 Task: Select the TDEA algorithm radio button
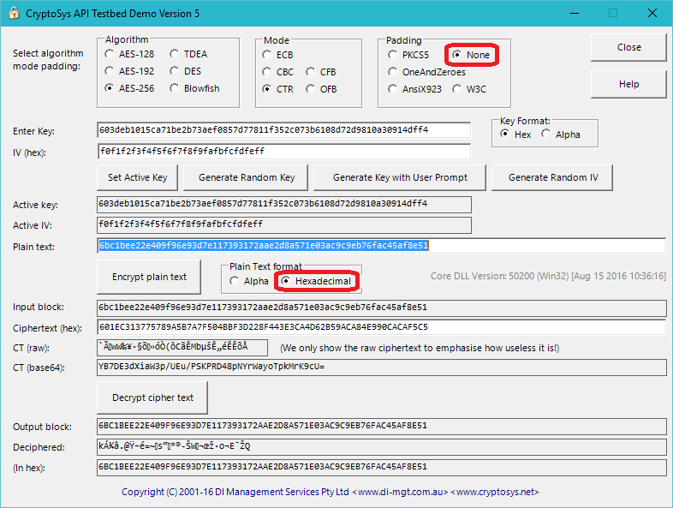coord(176,54)
